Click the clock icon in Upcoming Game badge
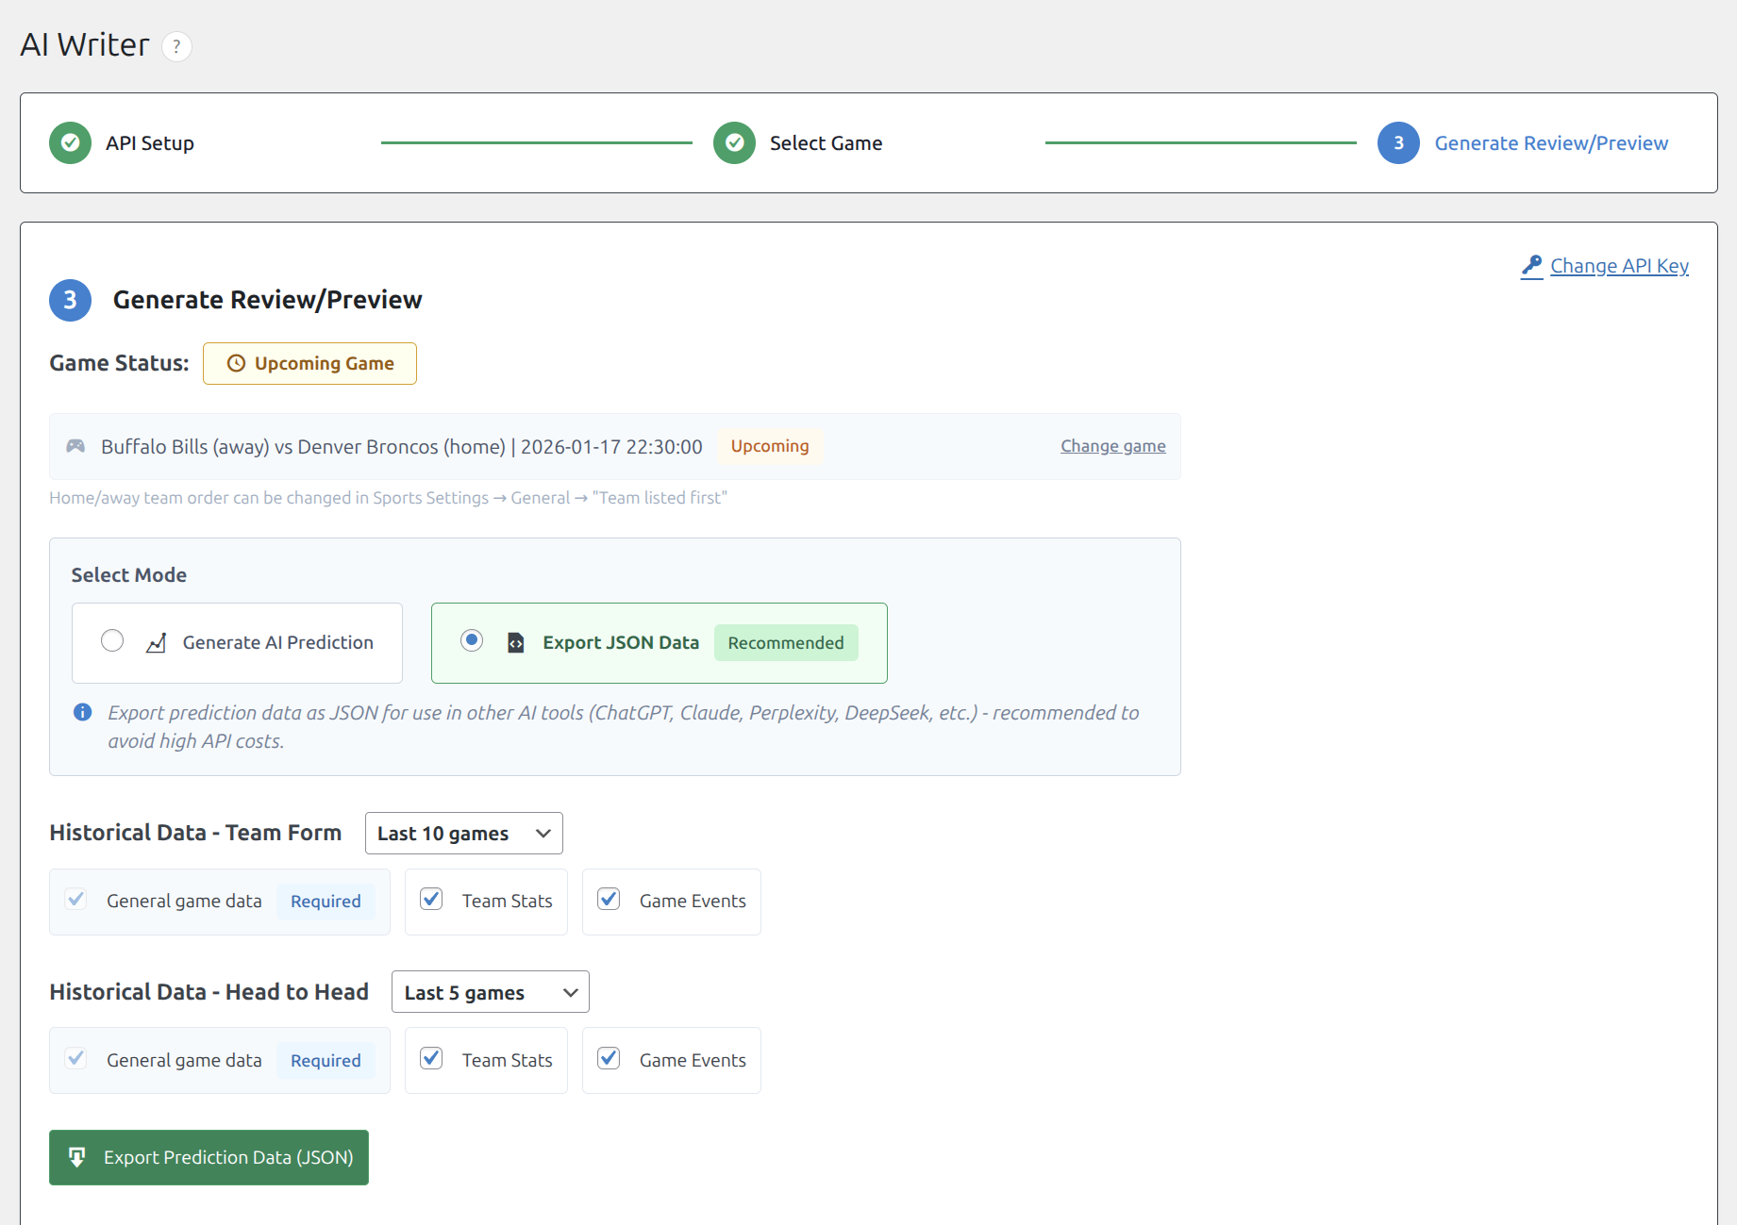 pos(236,364)
